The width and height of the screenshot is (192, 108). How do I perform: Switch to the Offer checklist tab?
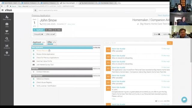pos(52,43)
